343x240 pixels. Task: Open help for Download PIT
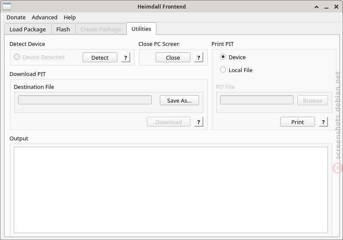[x=199, y=122]
